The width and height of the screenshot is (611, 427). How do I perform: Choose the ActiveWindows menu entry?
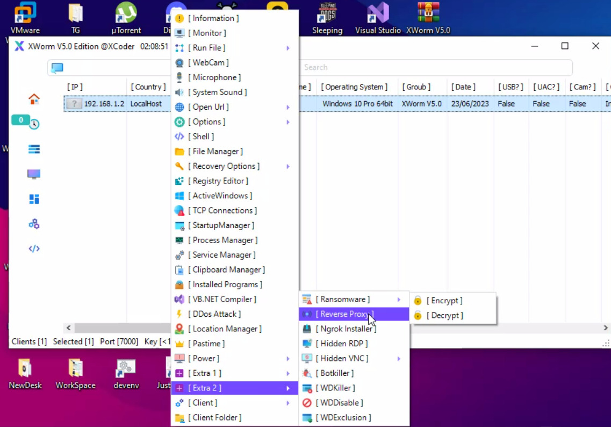235,196
